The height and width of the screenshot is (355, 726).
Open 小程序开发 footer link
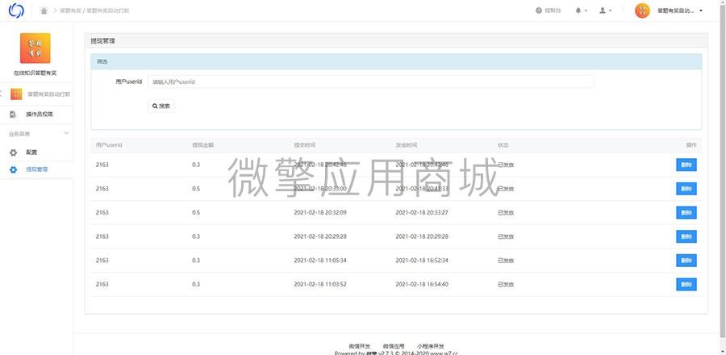pos(430,346)
